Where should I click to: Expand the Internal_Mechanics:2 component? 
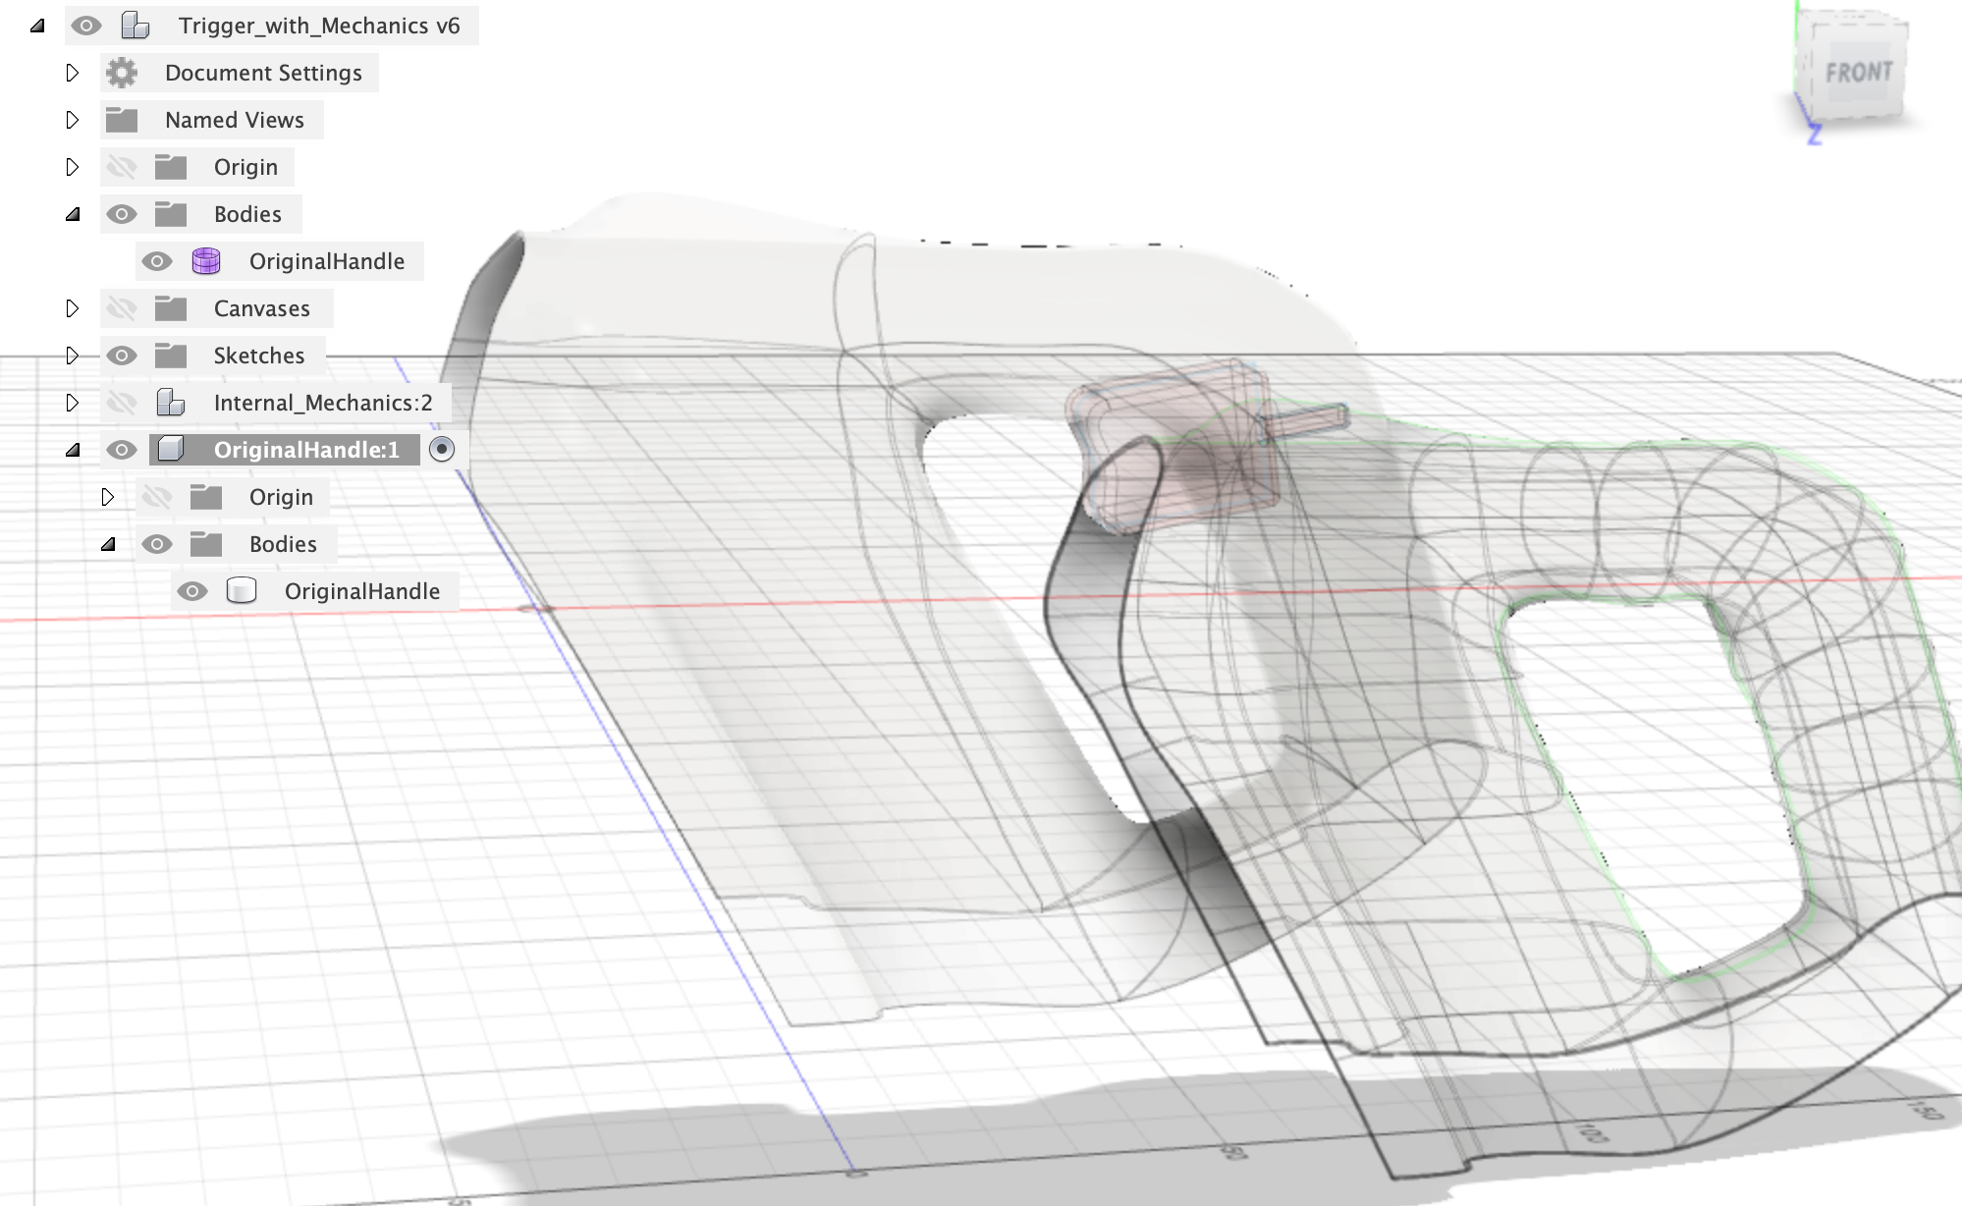(71, 402)
